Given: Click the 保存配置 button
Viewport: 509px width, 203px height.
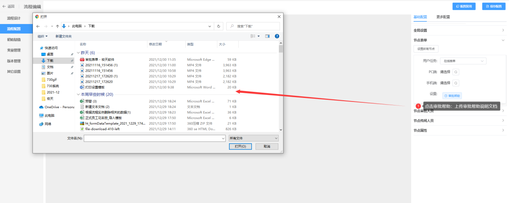Looking at the screenshot, I should [493, 6].
